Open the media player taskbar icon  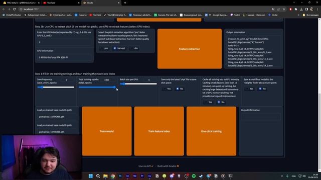223,176
